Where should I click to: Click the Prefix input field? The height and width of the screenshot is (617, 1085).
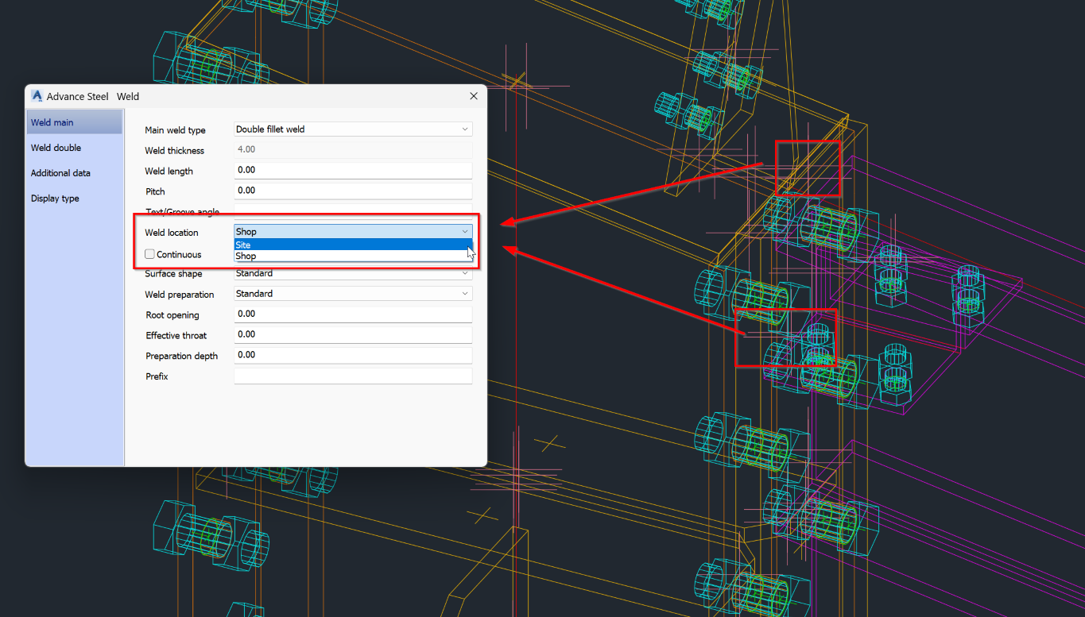coord(352,375)
